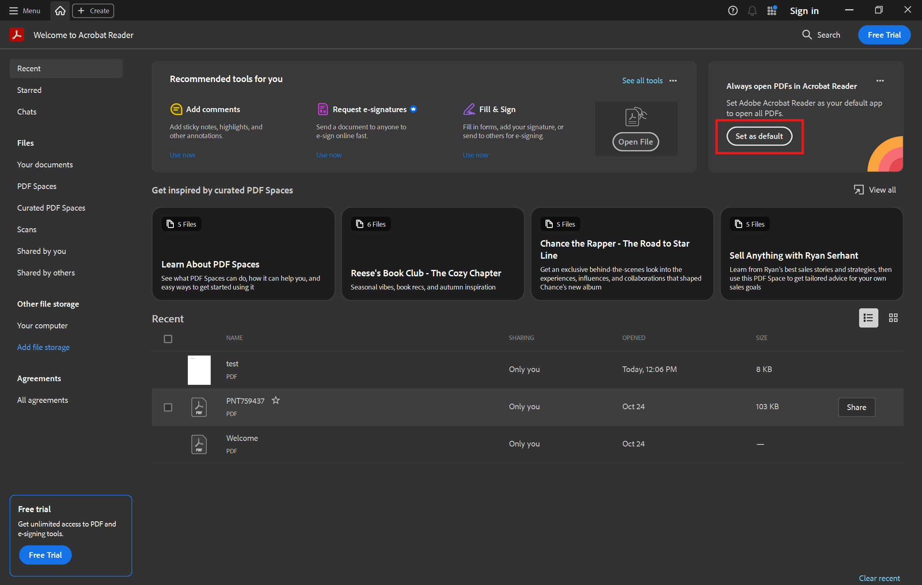Screen dimensions: 922x585
Task: Open the Learn About PDF Spaces card
Action: click(x=243, y=254)
